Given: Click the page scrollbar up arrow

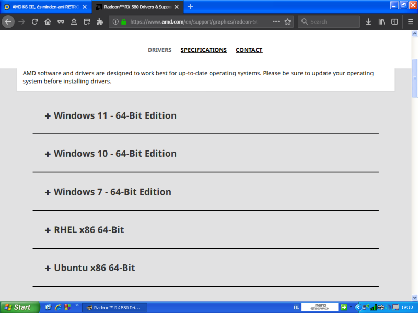Looking at the screenshot, I should tap(415, 33).
